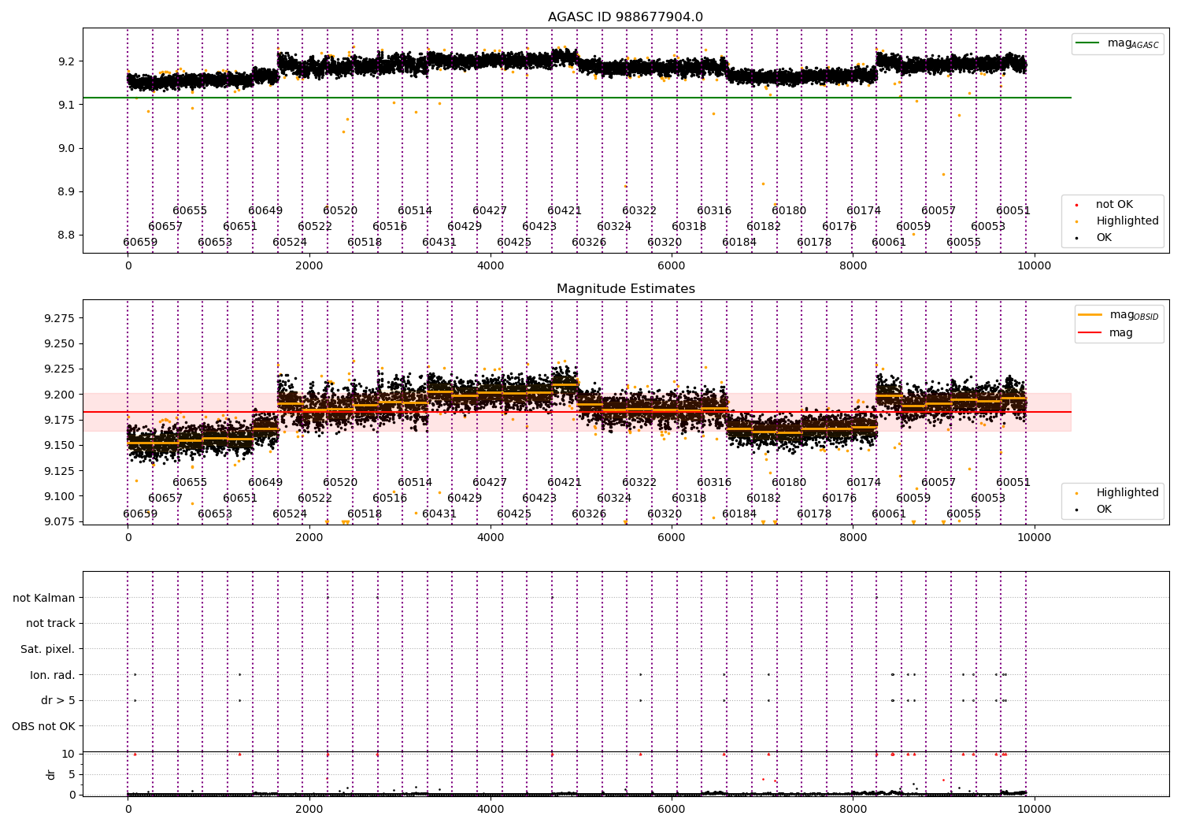Viewport: 1181px width, 827px height.
Task: Click obsid label '60061' in Magnitude Estimates plot
Action: pos(889,514)
